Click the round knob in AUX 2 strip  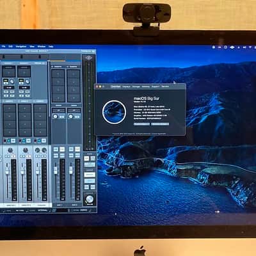pos(70,116)
